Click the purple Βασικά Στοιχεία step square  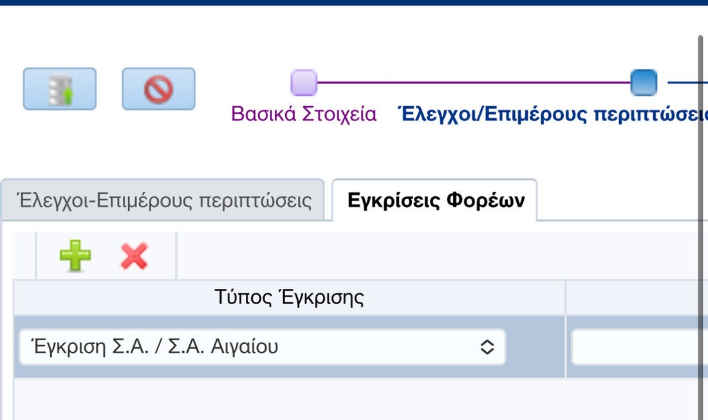[304, 82]
